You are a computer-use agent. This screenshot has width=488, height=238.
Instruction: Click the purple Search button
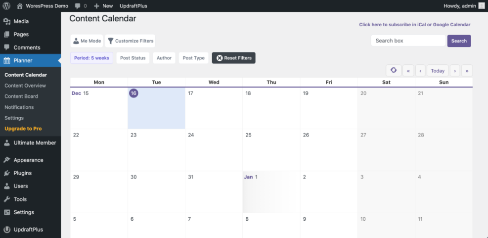point(459,41)
